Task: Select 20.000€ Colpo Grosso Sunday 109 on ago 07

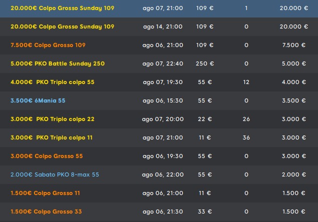Action: point(159,8)
